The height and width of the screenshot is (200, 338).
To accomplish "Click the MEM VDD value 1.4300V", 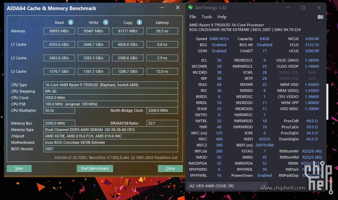I will (x=312, y=85).
